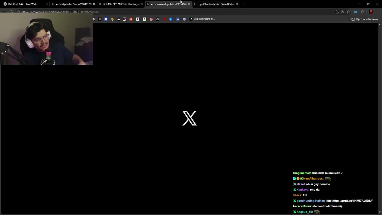Screen dimensions: 382x215
Task: Click the X logo in page center
Action: click(190, 118)
